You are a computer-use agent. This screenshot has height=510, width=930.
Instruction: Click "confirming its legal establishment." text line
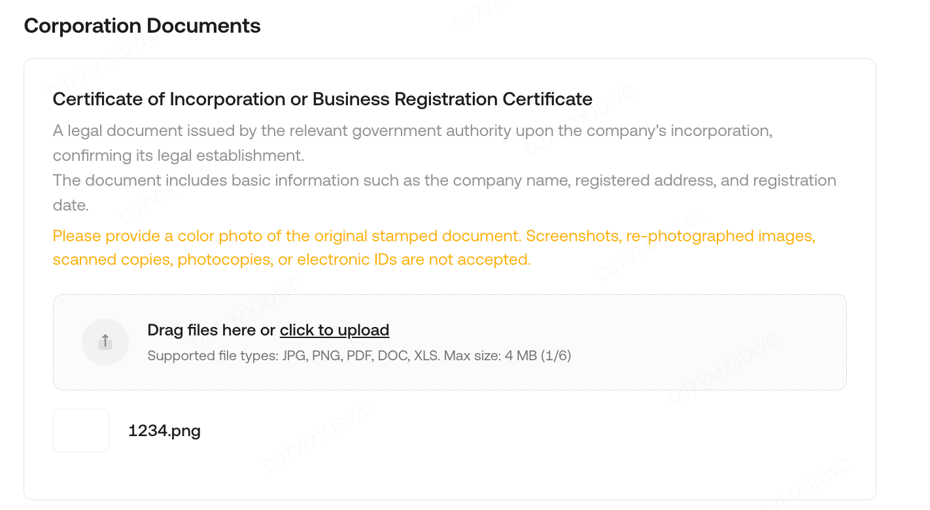(179, 156)
